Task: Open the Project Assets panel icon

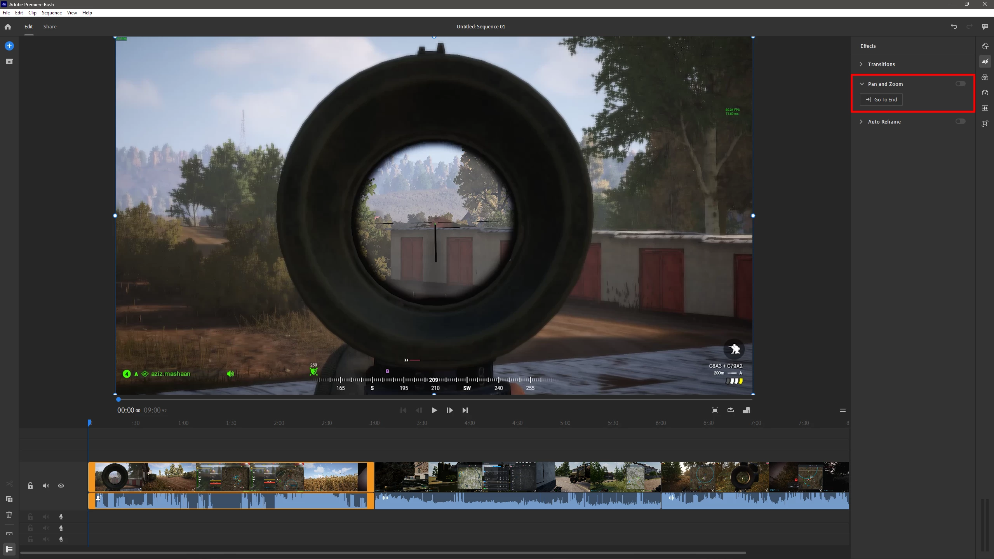Action: [x=9, y=61]
